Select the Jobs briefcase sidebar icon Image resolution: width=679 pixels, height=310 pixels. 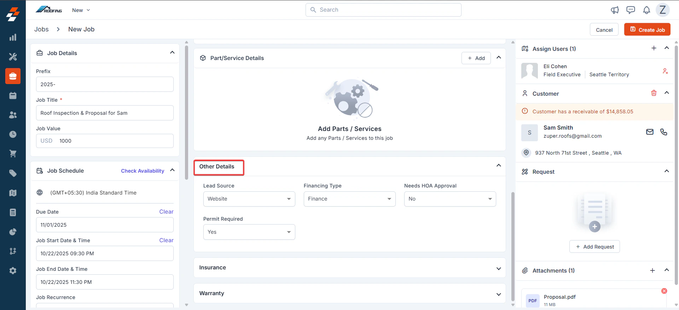[13, 76]
